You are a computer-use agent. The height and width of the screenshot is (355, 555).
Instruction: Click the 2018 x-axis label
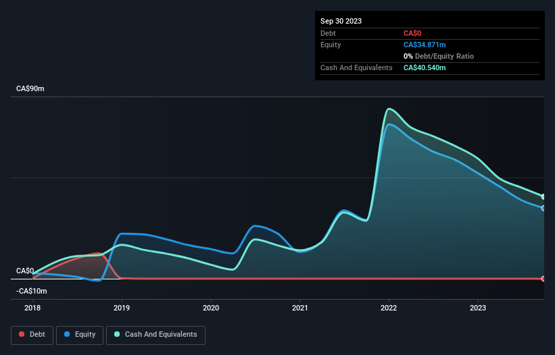32,308
